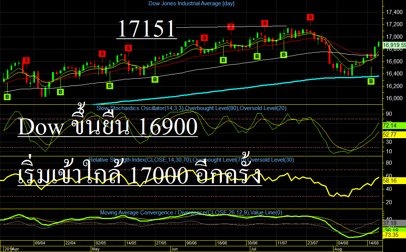Click the last B buy marker near 14/08
This screenshot has height=252, width=406.
pyautogui.click(x=371, y=81)
